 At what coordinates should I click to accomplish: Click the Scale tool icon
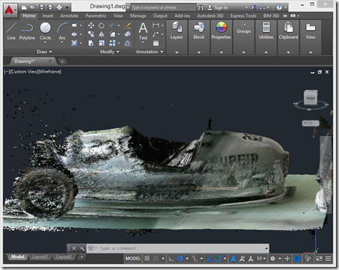[x=102, y=43]
